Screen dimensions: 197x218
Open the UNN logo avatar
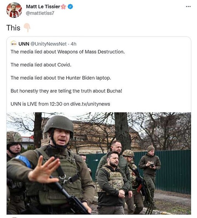coord(14,44)
